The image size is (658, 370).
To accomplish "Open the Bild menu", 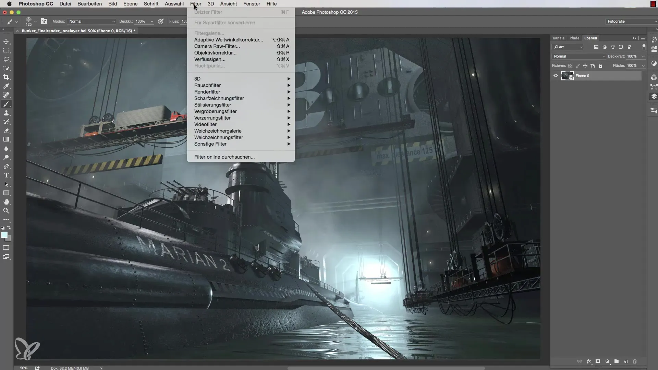I will pos(112,4).
